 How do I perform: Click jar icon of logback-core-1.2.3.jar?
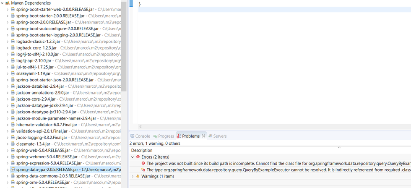pyautogui.click(x=13, y=48)
